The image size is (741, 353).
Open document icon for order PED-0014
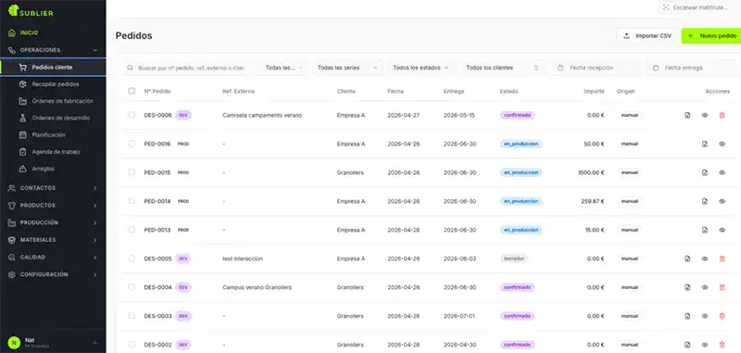pos(705,201)
